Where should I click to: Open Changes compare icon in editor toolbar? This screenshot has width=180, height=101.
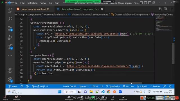[160, 9]
